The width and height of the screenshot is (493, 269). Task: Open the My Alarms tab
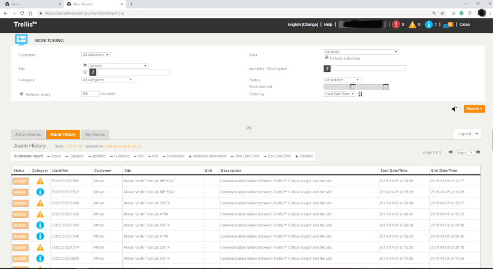94,134
